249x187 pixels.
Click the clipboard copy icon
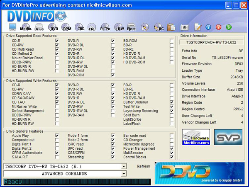click(x=171, y=27)
